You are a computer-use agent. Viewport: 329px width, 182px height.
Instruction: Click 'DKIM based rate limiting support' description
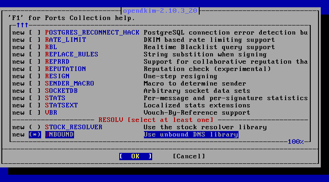[x=209, y=40]
